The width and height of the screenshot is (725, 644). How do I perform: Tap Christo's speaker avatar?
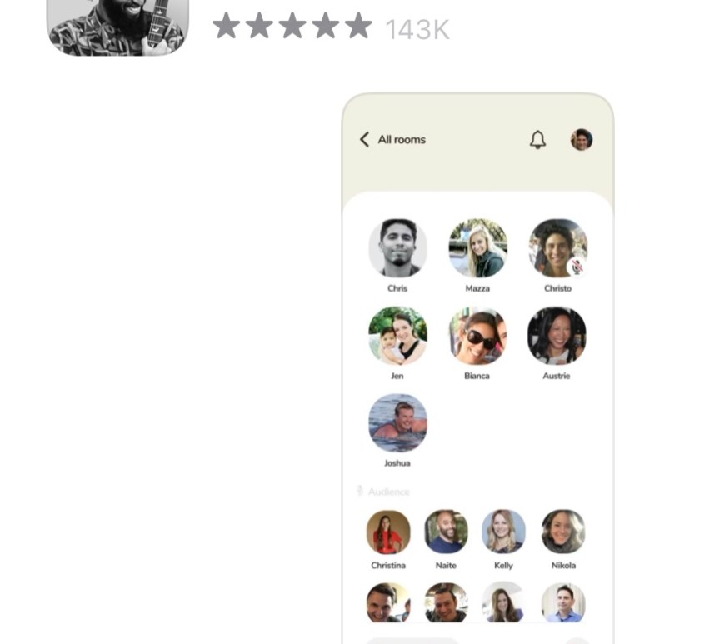pos(558,248)
